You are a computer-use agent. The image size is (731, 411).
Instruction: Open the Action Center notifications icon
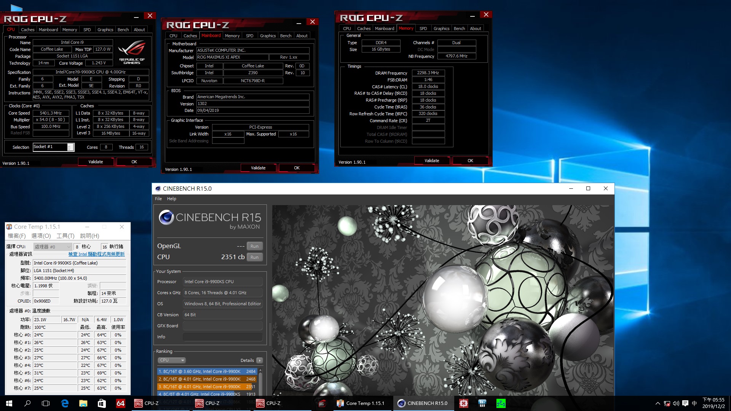click(685, 403)
